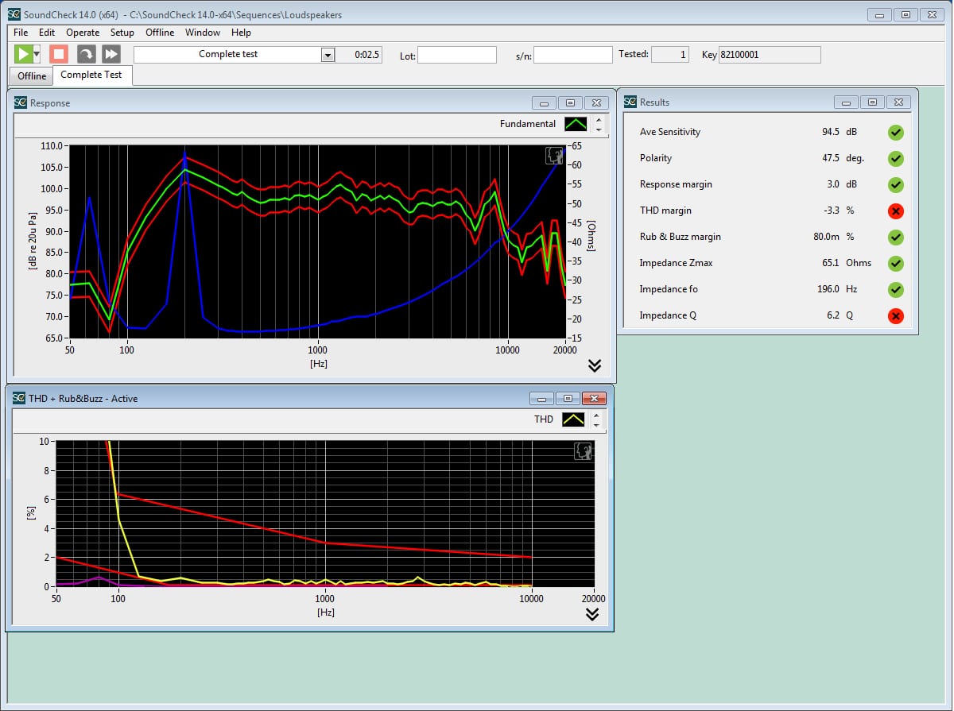The image size is (954, 711).
Task: Expand THD graph with double chevron
Action: click(591, 614)
